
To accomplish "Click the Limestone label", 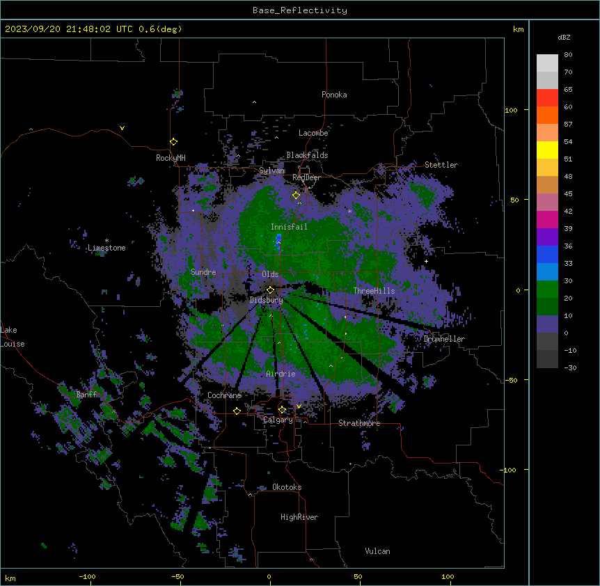I will [x=106, y=248].
